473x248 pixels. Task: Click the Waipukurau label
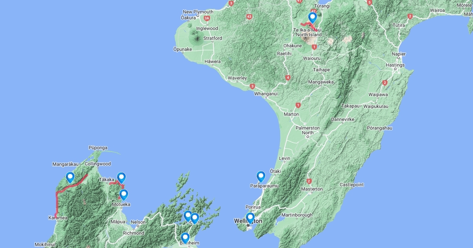[376, 107]
